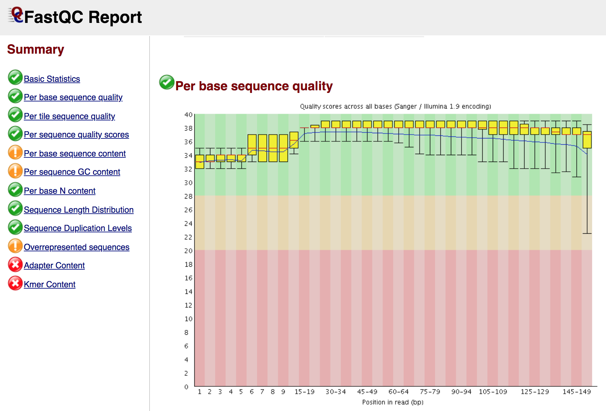Image resolution: width=606 pixels, height=411 pixels.
Task: Go to Adapter Content section
Action: [54, 265]
